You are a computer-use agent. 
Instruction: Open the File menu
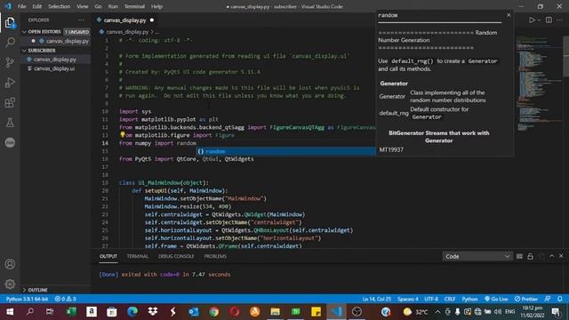[x=21, y=6]
